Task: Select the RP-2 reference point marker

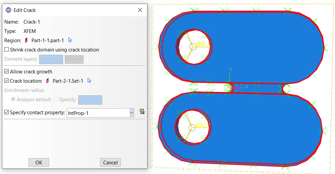Action: tap(192, 127)
